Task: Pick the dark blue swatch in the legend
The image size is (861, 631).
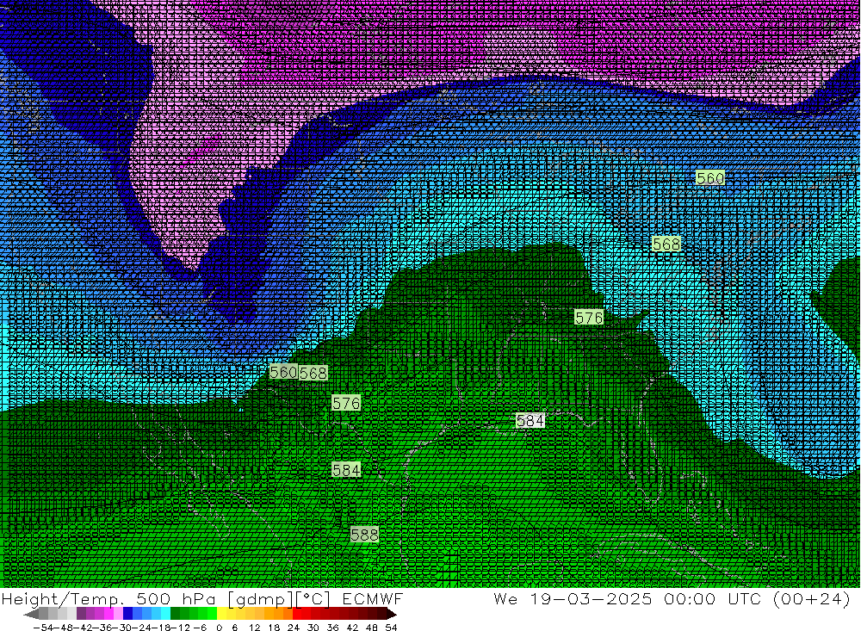Action: [x=128, y=614]
